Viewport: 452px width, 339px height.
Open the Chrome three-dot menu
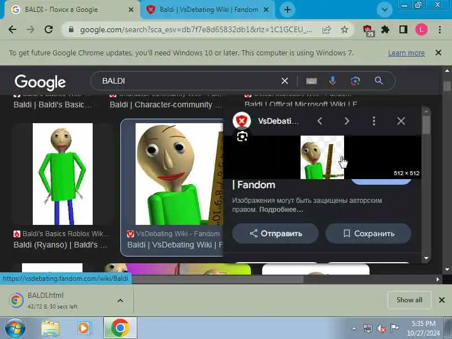pos(440,29)
